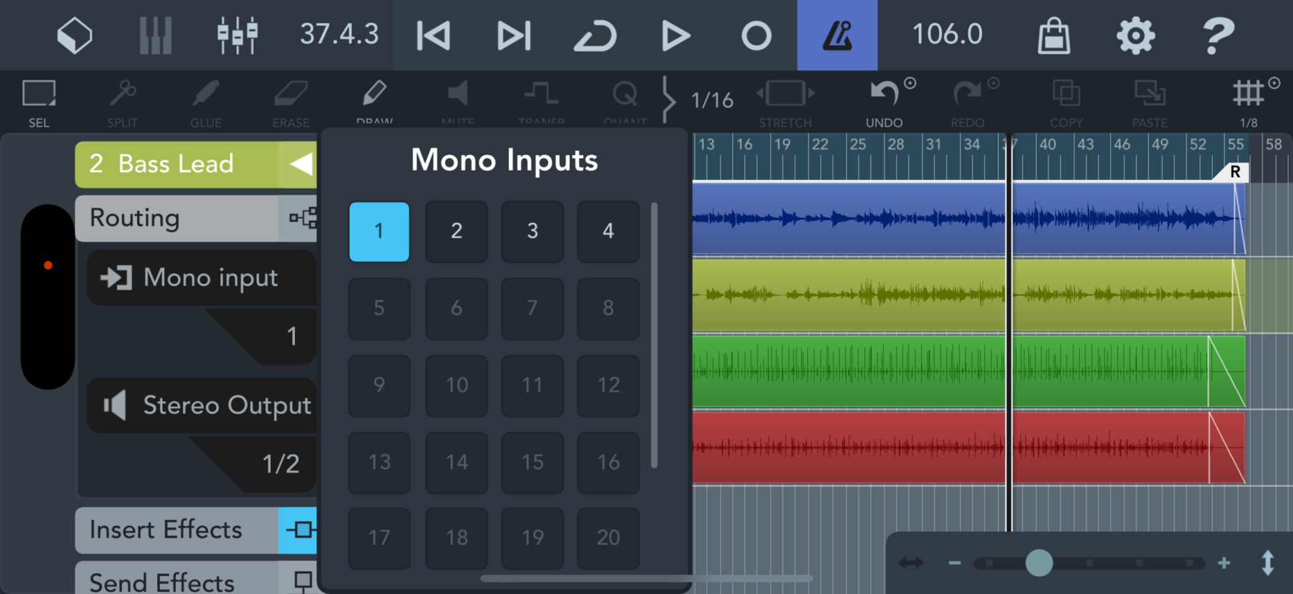The width and height of the screenshot is (1293, 594).
Task: Open the shop bag icon
Action: tap(1054, 35)
